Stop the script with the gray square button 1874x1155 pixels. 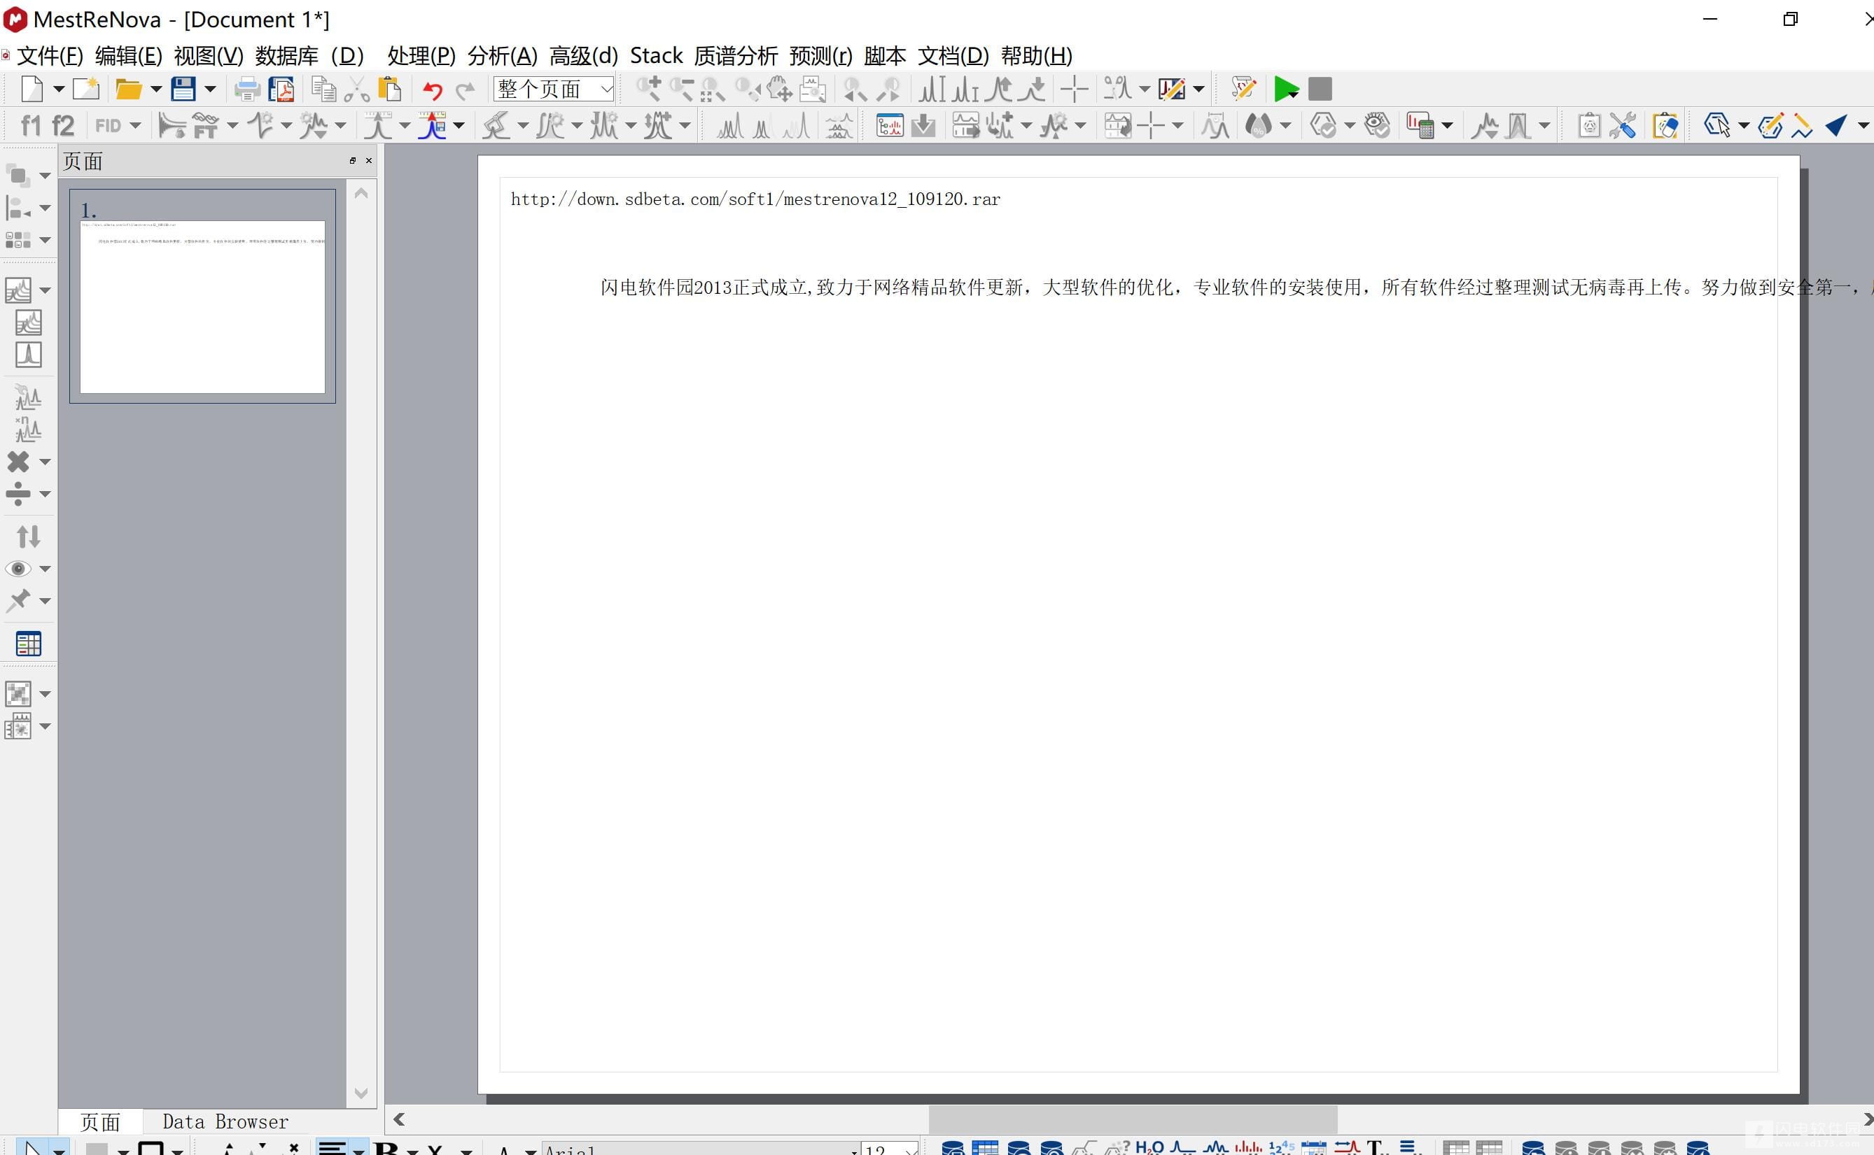click(1320, 90)
